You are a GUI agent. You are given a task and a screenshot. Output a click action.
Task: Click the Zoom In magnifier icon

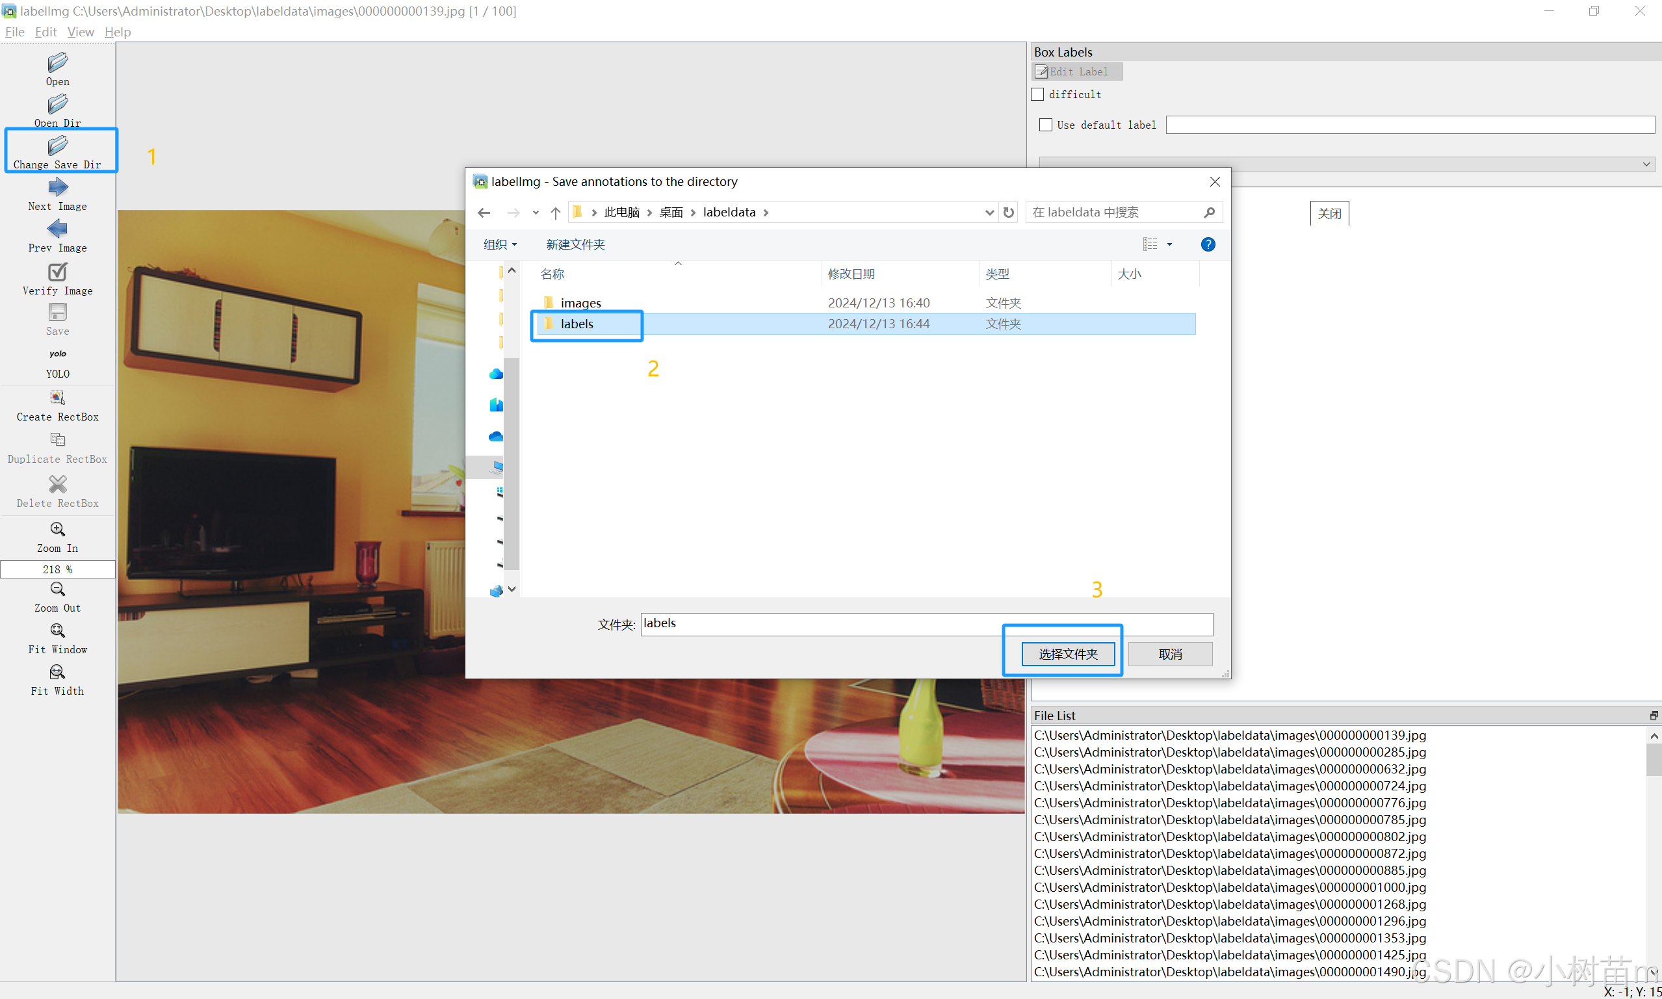click(57, 530)
